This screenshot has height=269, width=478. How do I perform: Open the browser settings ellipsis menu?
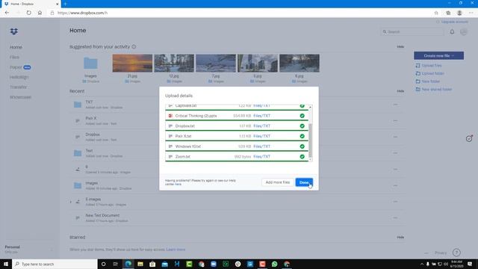471,13
